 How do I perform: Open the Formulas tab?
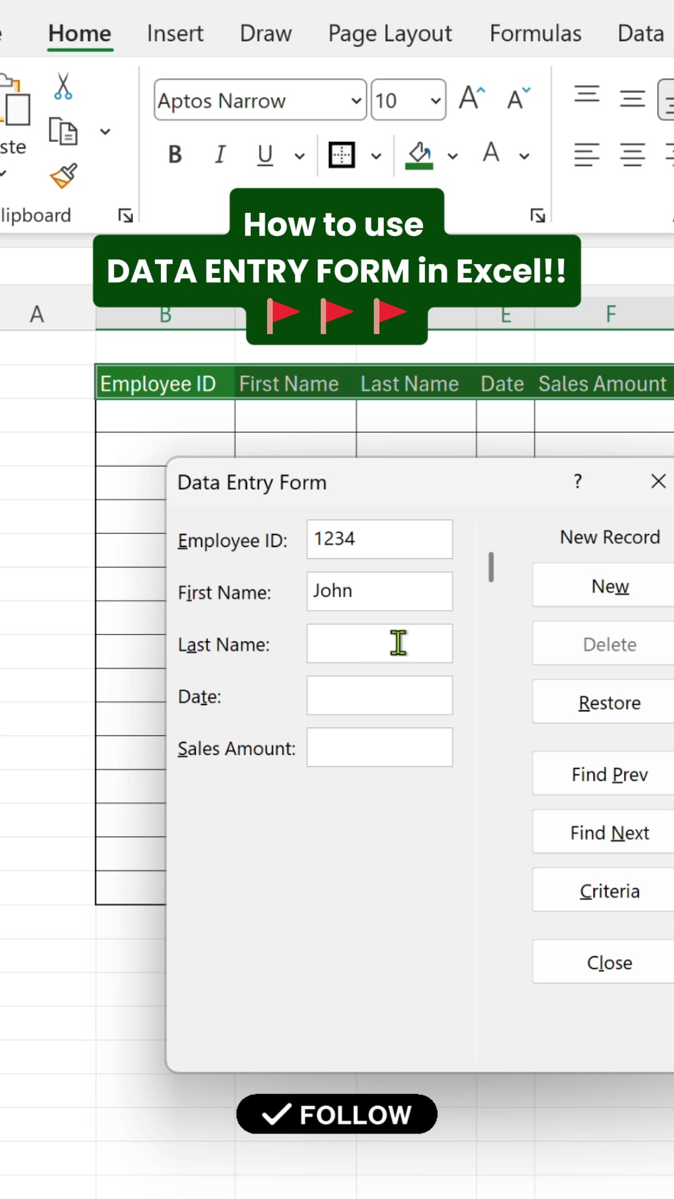535,34
